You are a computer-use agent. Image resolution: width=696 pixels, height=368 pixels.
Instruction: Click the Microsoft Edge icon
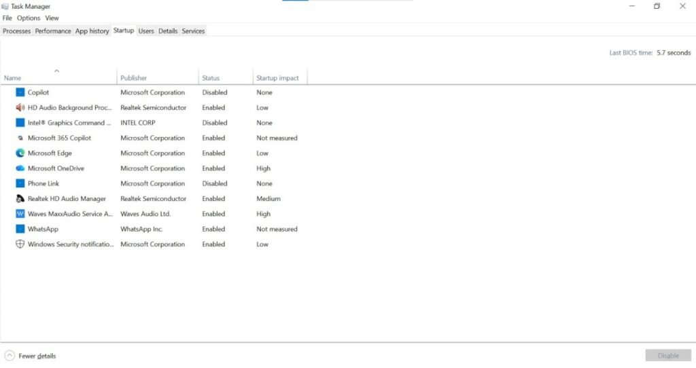tap(20, 153)
